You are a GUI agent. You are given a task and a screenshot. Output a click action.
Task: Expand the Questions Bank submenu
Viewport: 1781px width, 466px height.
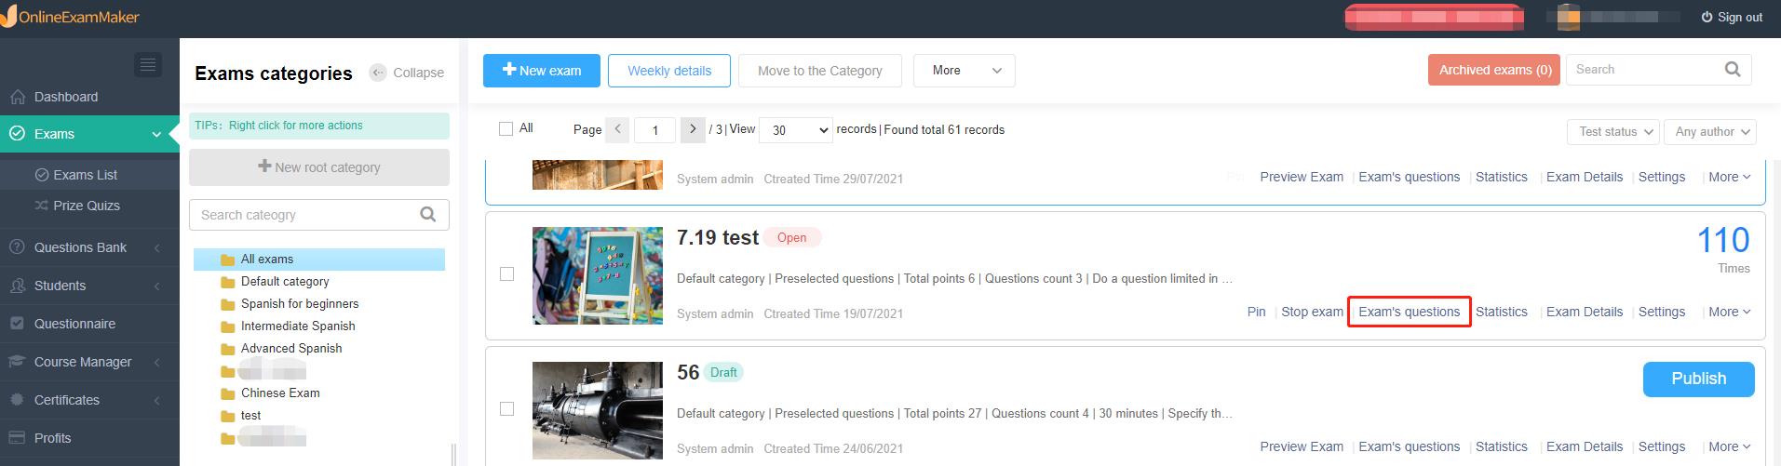click(x=156, y=247)
